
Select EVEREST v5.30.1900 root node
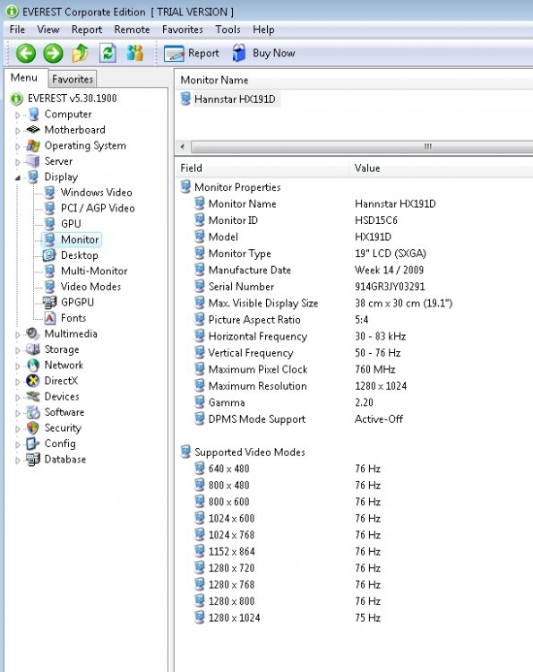click(72, 99)
